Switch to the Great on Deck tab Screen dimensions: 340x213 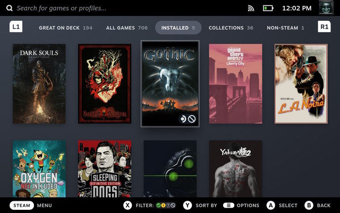[x=65, y=28]
